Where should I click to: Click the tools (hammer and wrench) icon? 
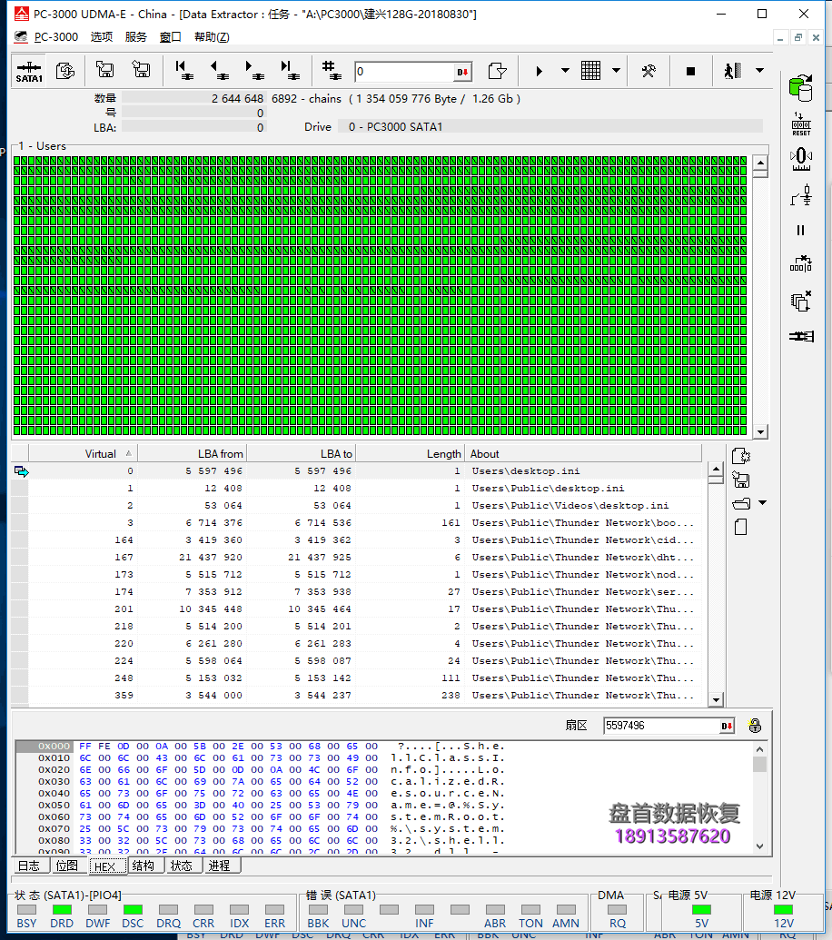tap(649, 71)
